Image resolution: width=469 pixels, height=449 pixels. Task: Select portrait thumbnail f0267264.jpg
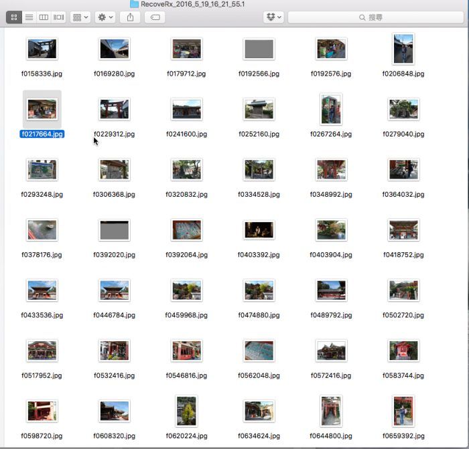tap(331, 109)
